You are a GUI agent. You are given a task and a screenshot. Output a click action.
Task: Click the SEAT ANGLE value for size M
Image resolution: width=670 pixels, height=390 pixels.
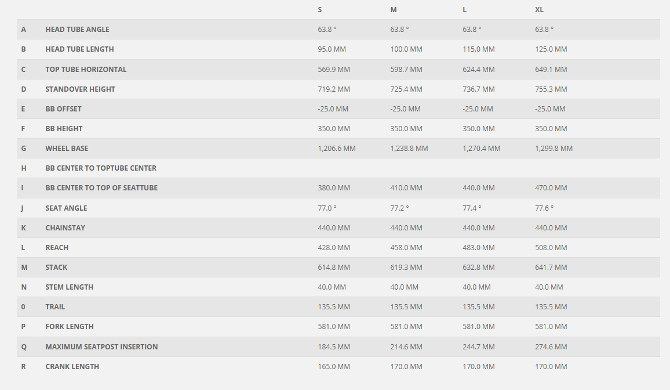pyautogui.click(x=399, y=208)
